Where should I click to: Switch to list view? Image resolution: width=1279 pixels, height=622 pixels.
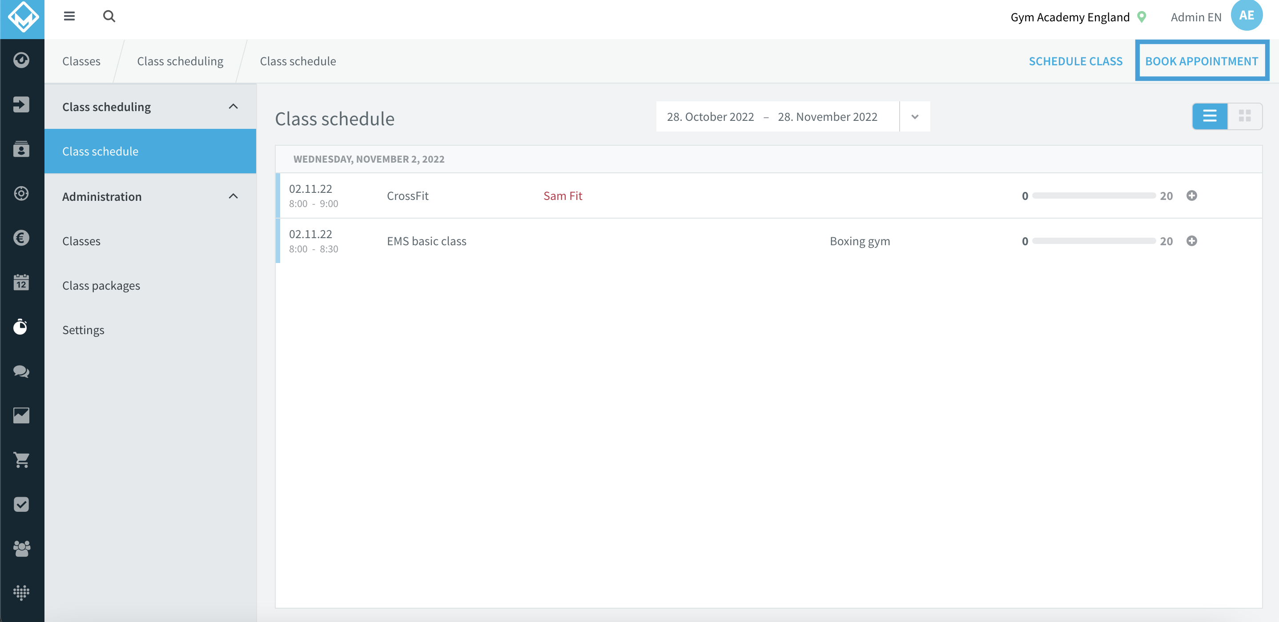(1210, 116)
